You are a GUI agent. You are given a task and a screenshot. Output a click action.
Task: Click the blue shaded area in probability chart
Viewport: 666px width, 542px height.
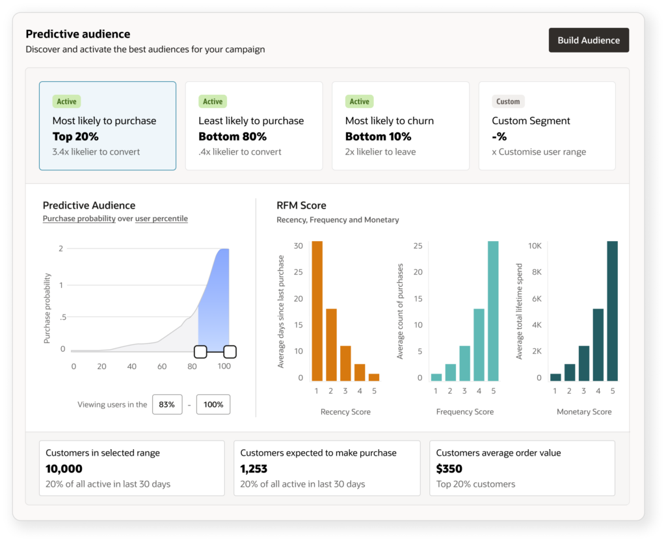[215, 305]
